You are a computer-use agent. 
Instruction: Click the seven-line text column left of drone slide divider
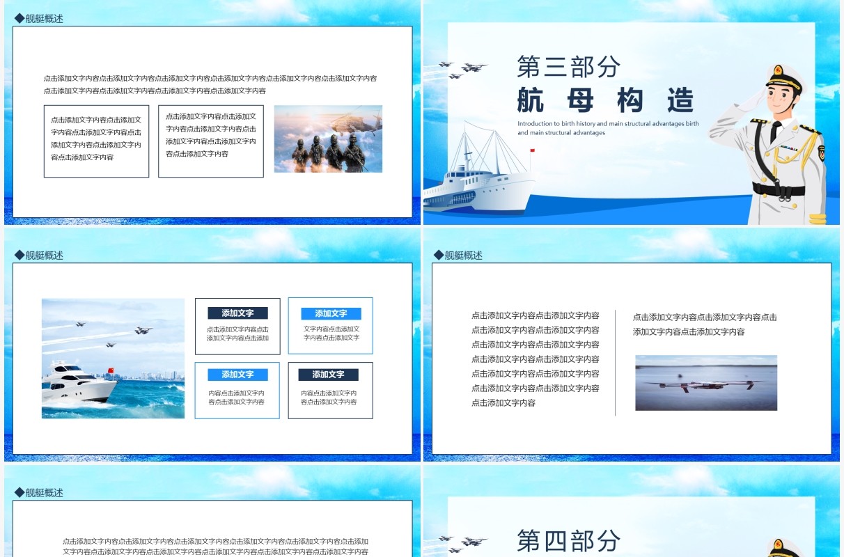pos(536,359)
